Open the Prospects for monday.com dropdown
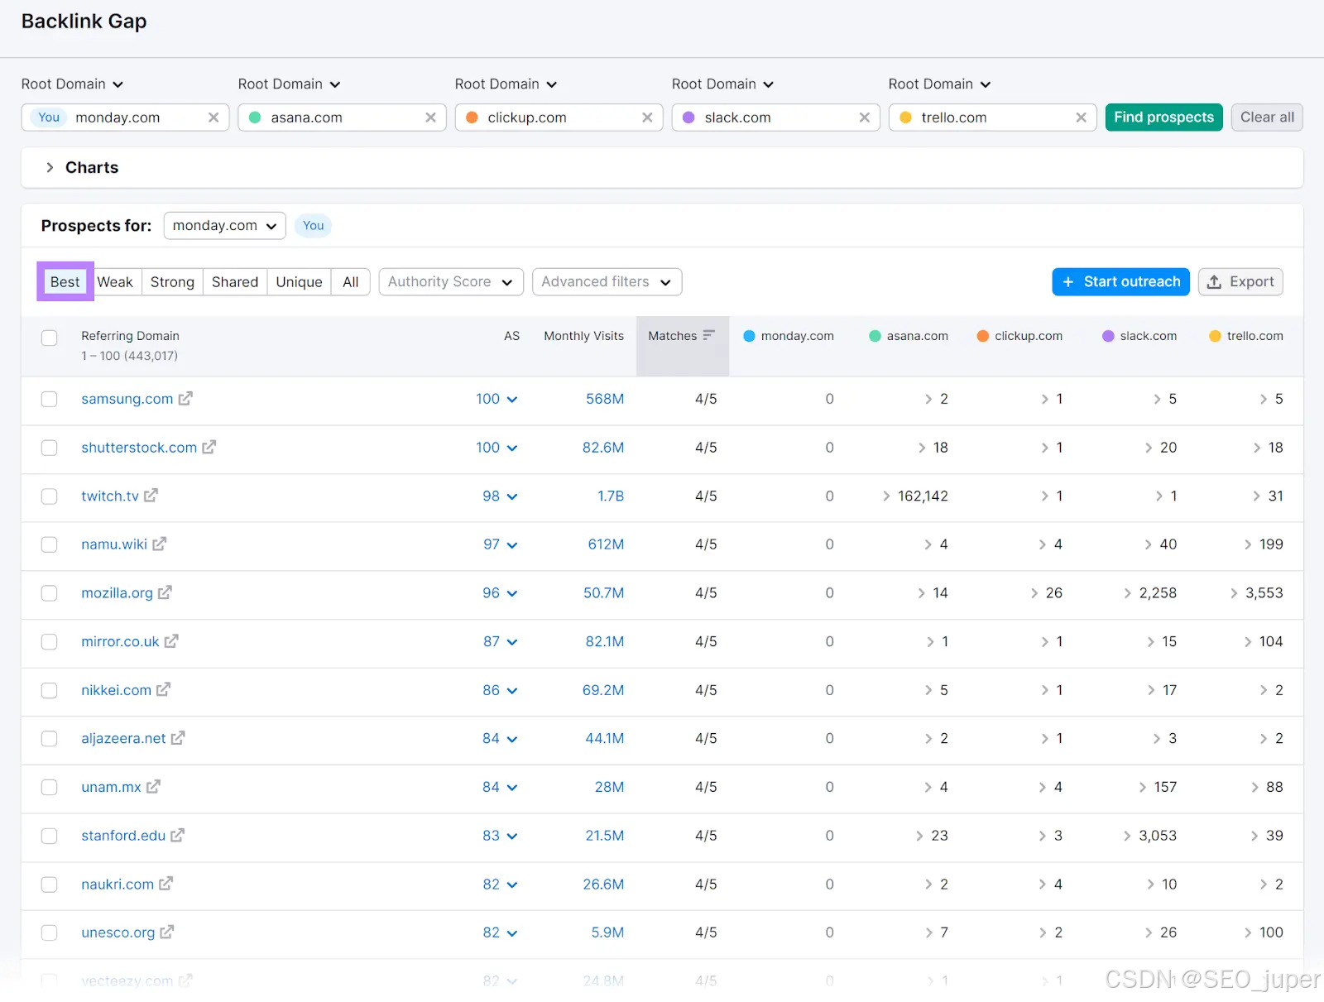The width and height of the screenshot is (1324, 1002). tap(224, 225)
